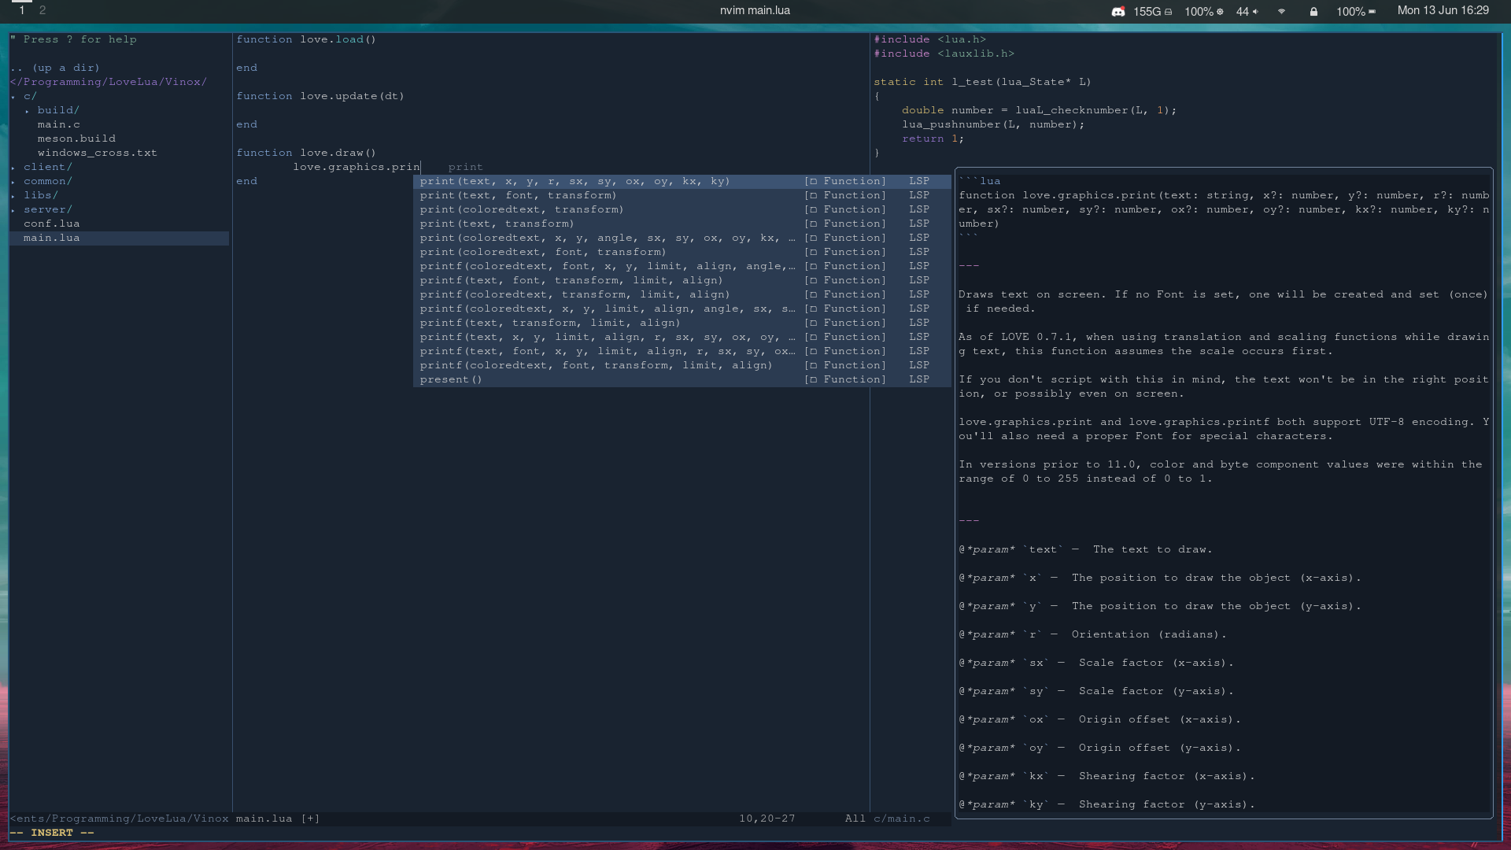
Task: Click the clock showing Mon 13 Jun
Action: (x=1444, y=10)
